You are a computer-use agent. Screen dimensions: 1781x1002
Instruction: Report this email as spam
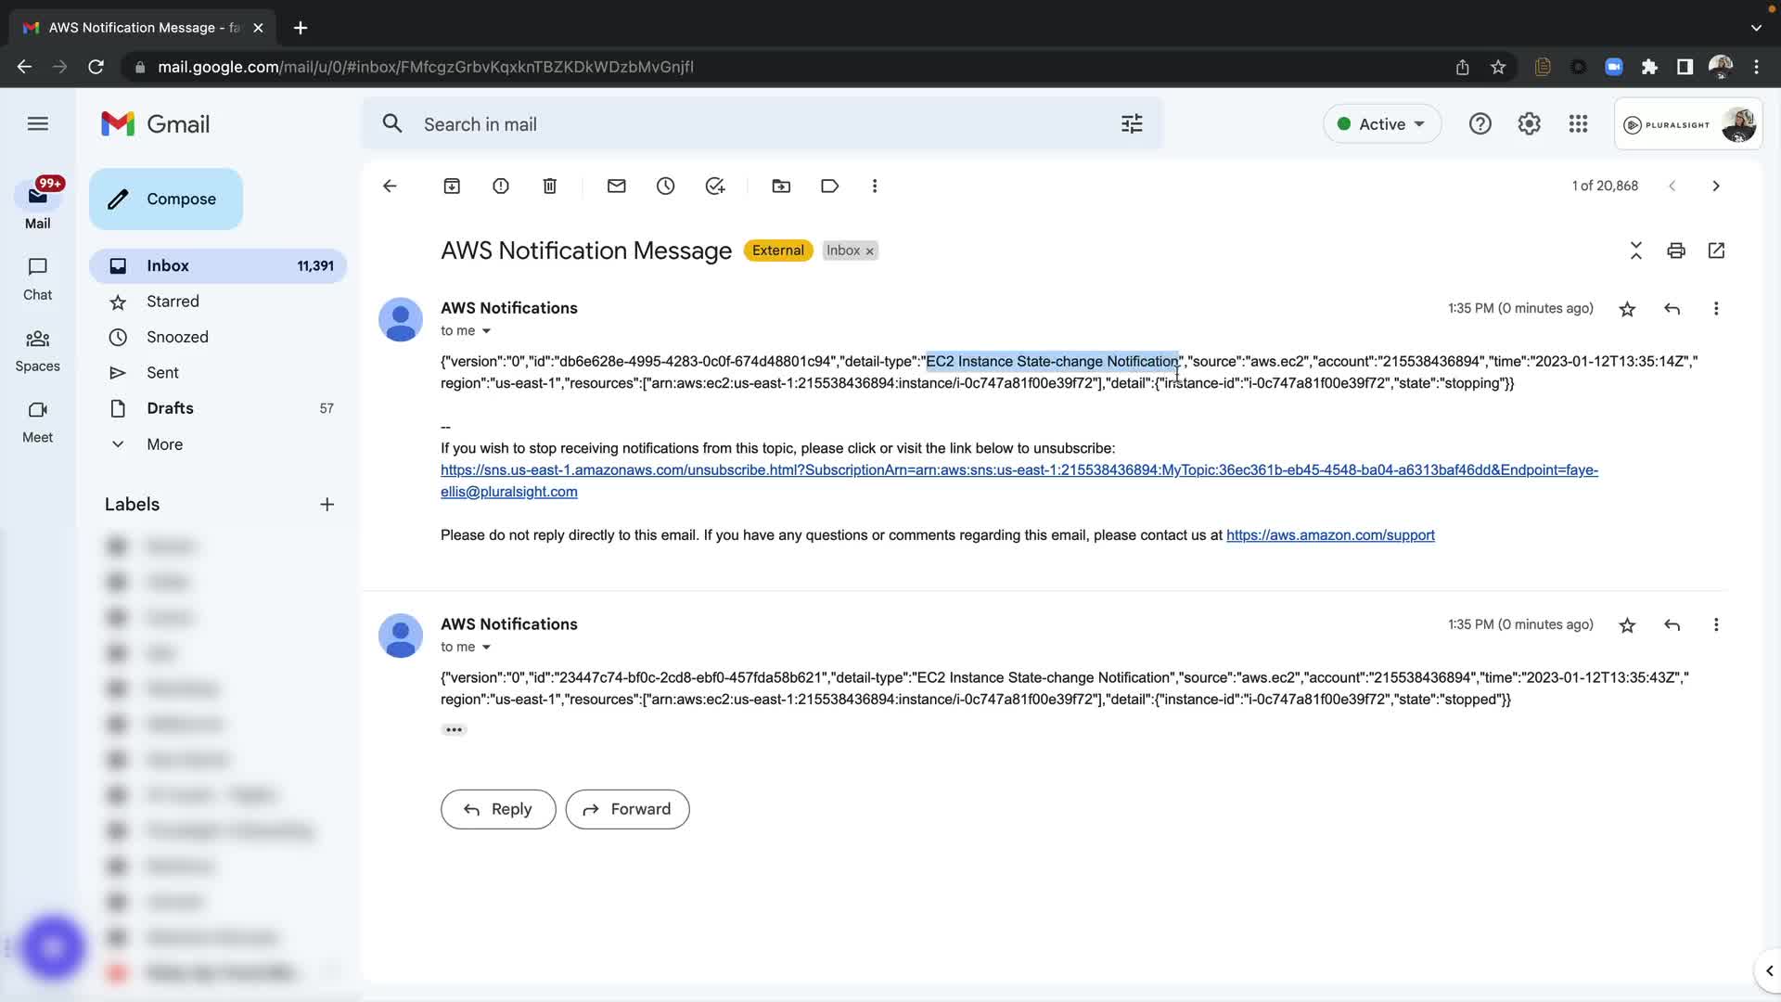pyautogui.click(x=501, y=186)
